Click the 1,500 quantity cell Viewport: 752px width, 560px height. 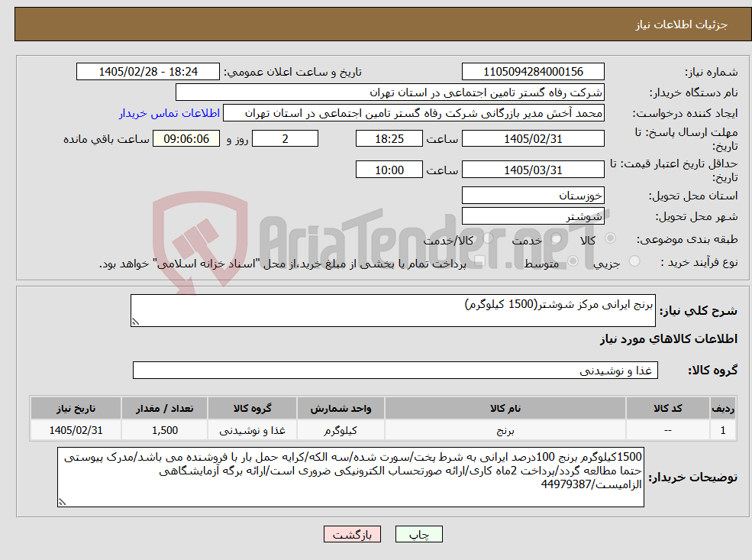pyautogui.click(x=164, y=430)
